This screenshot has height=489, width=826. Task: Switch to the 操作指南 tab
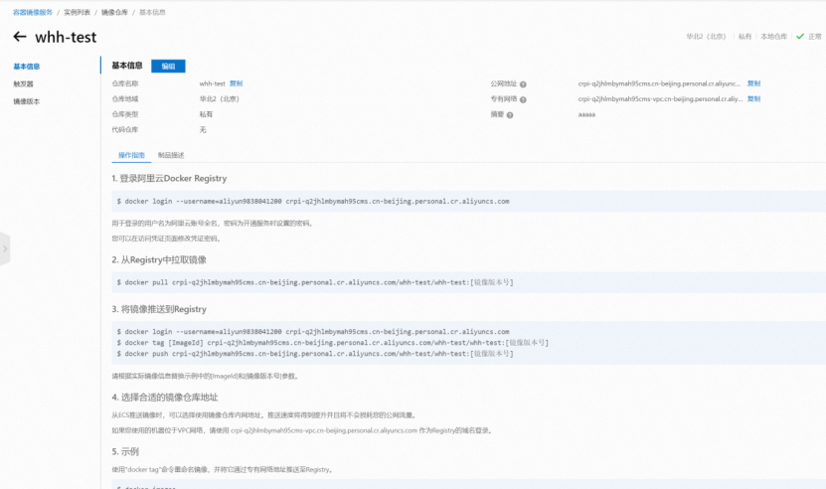point(131,155)
